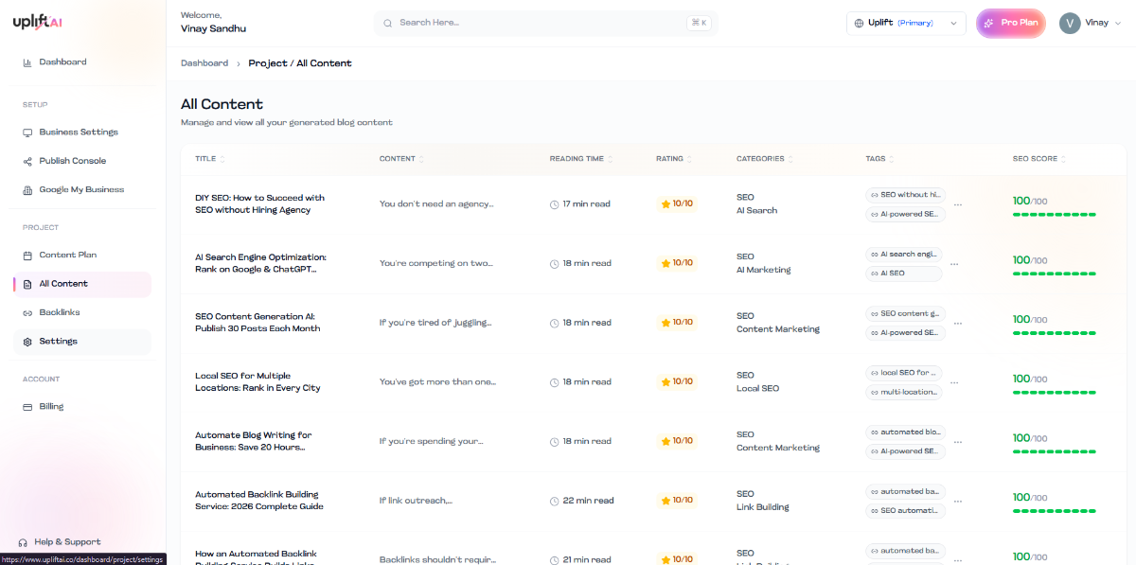Viewport: 1136px width, 565px height.
Task: Click the 'SEO content g...' tag chip
Action: click(x=905, y=313)
